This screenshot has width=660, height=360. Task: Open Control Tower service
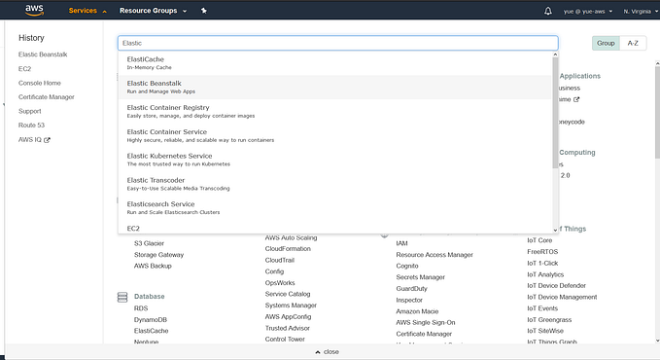285,339
